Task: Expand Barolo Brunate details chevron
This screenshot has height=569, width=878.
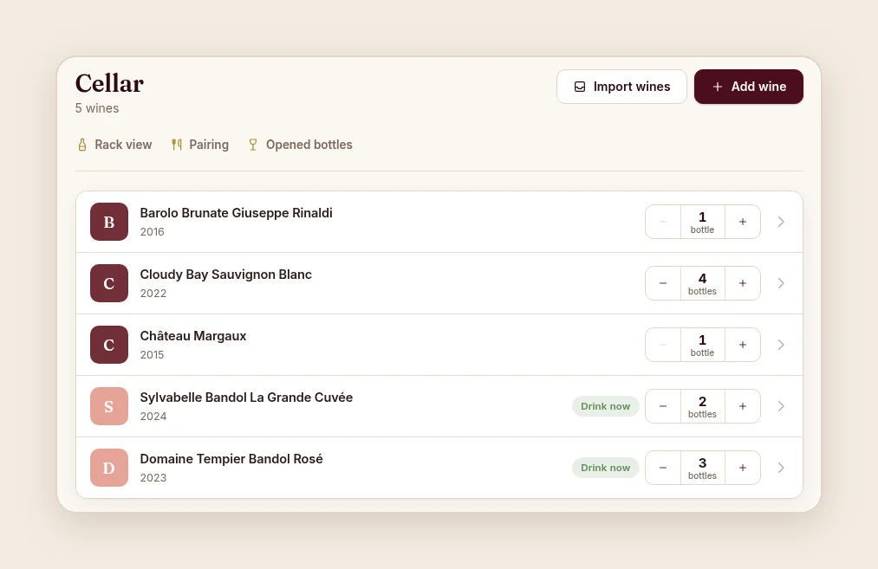Action: tap(781, 222)
